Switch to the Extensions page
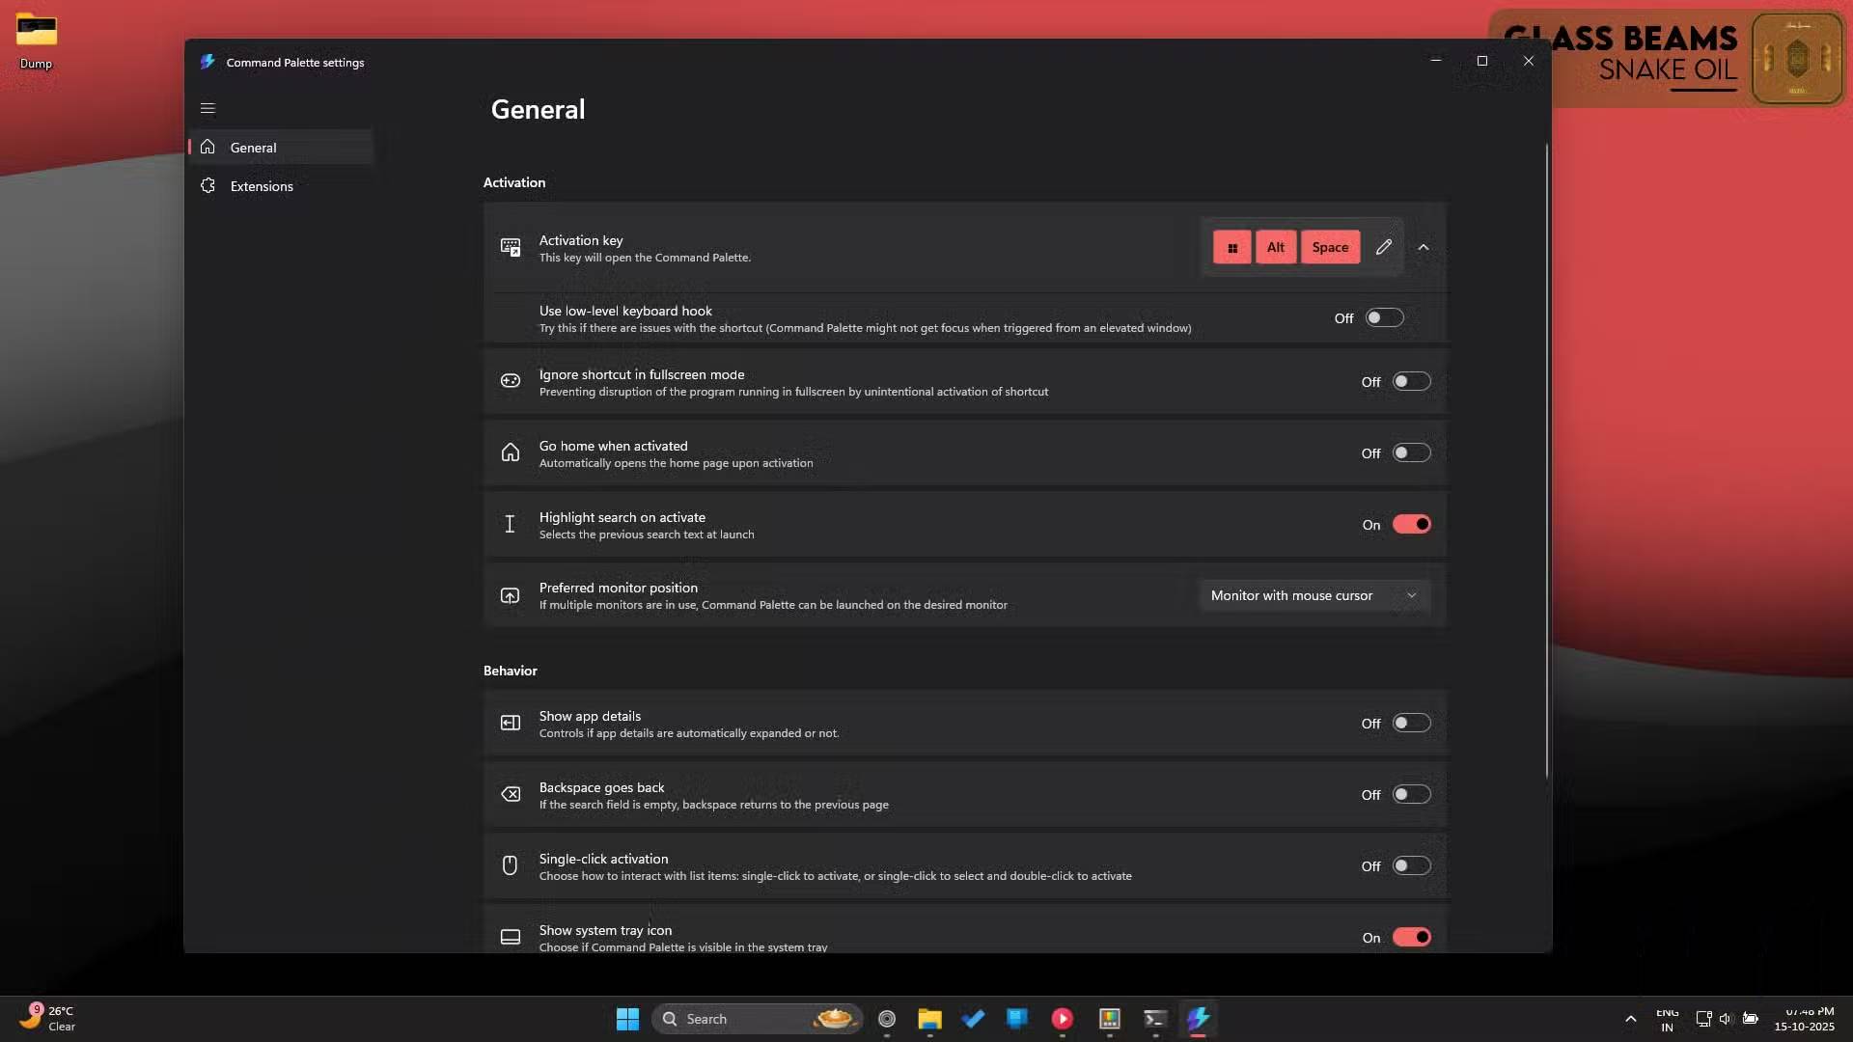The height and width of the screenshot is (1042, 1853). (x=262, y=186)
